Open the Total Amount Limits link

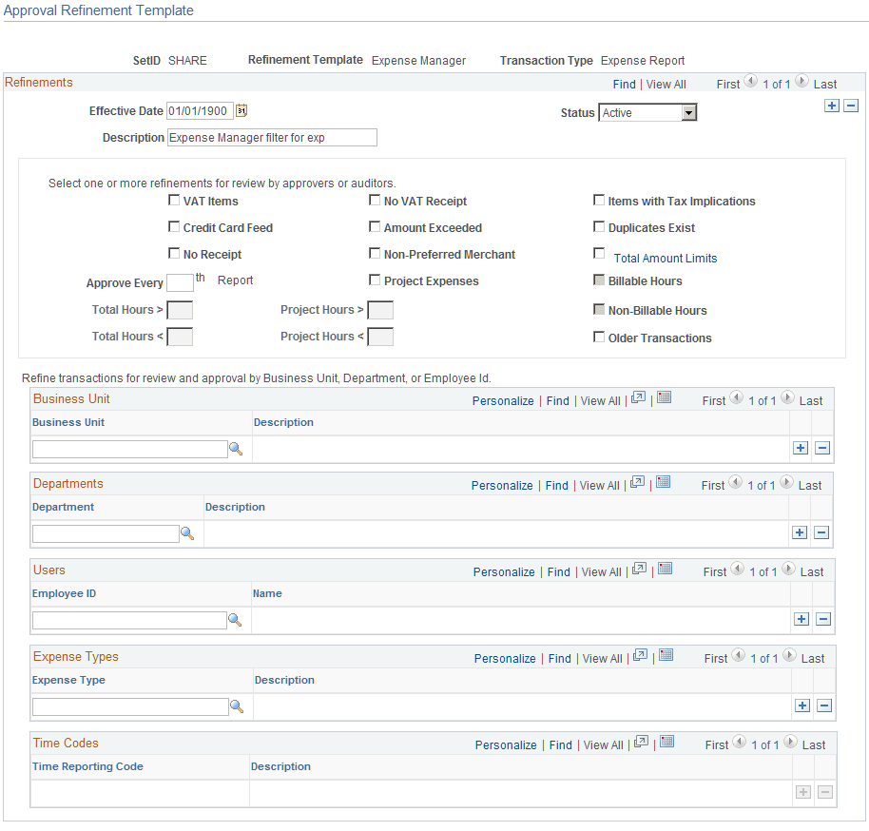[x=665, y=258]
